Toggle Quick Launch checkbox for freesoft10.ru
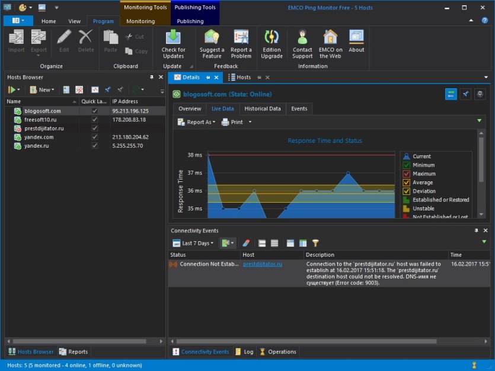Screen dimensions: 495x371 (94, 120)
